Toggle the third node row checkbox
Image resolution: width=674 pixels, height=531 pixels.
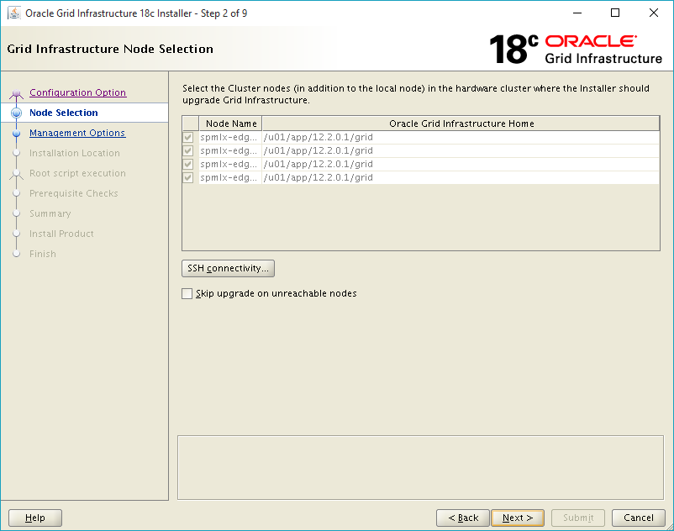[x=188, y=164]
